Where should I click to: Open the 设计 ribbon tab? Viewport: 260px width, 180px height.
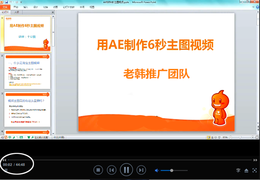click(x=35, y=7)
